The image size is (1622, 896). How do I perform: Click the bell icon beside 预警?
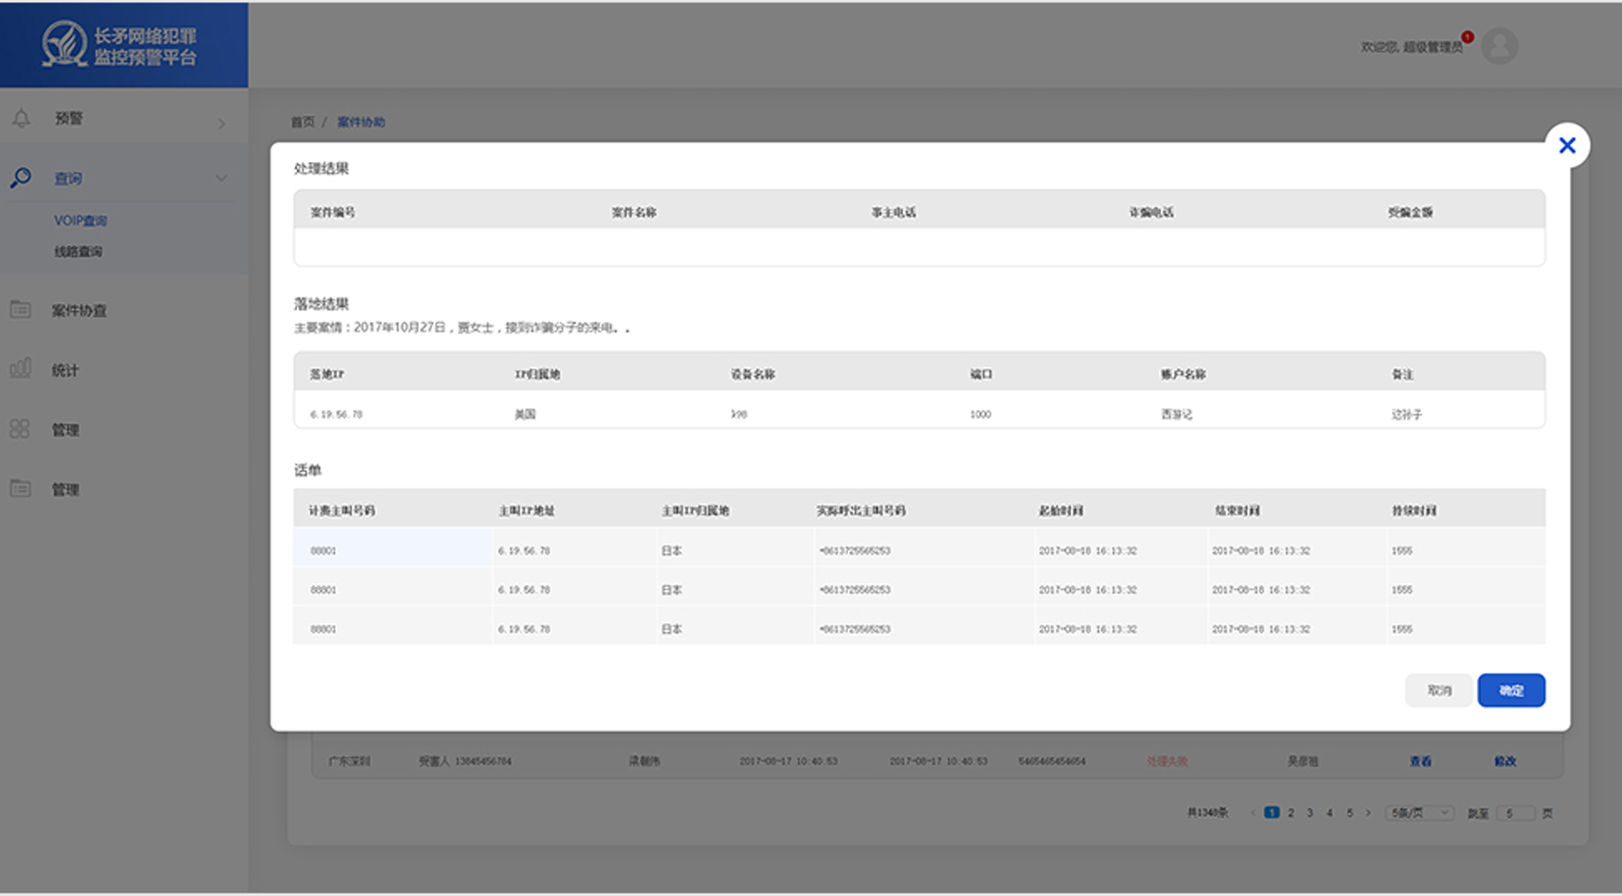21,118
